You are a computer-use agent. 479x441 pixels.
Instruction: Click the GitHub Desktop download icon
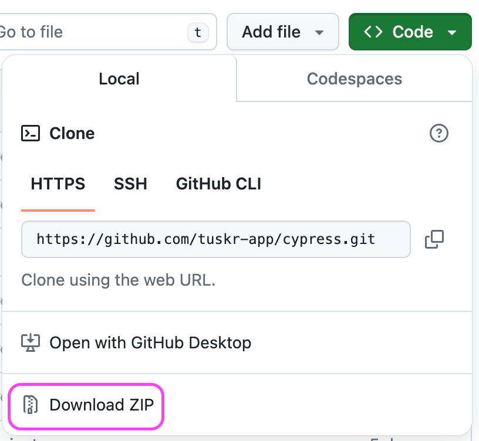click(x=31, y=342)
